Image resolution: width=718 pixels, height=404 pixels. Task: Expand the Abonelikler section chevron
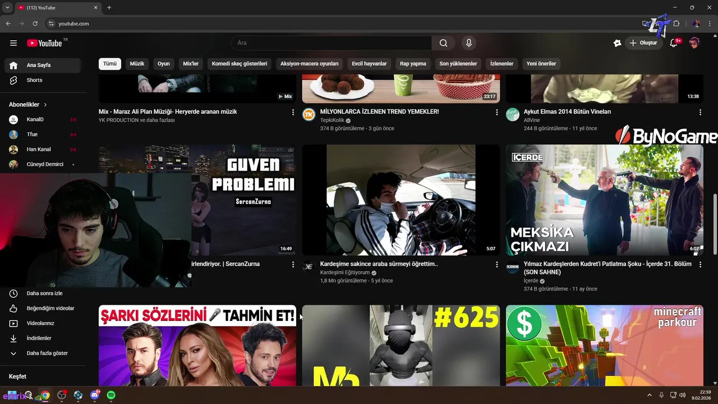tap(45, 105)
